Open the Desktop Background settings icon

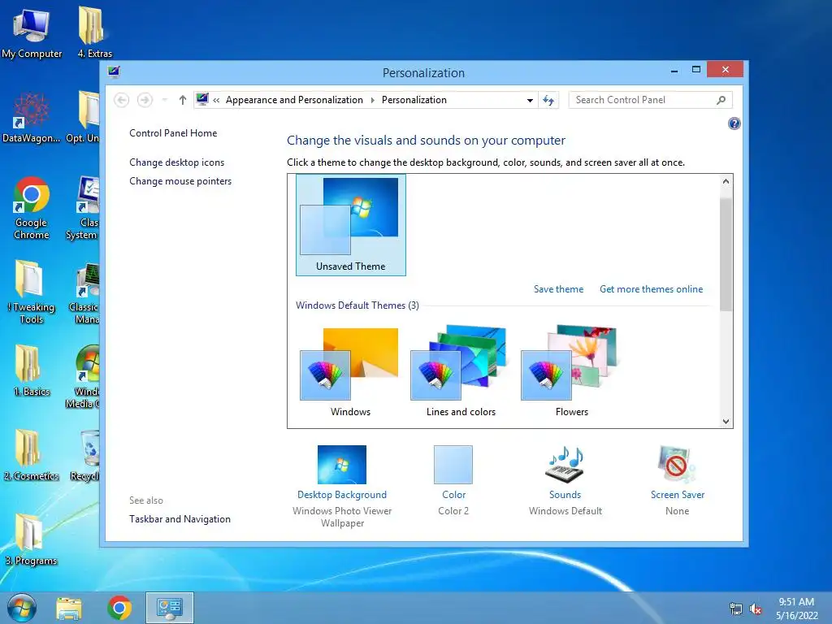click(342, 464)
